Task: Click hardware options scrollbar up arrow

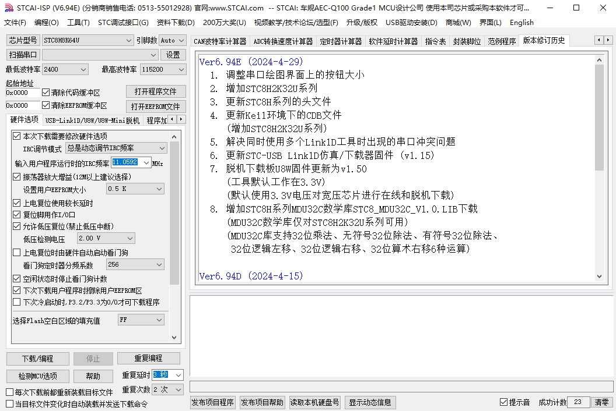Action: coord(174,136)
